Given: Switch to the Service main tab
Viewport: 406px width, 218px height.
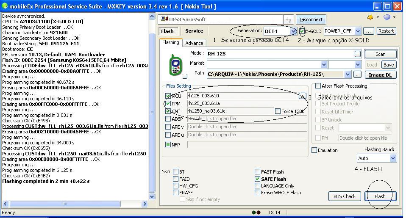Looking at the screenshot, I should 194,31.
